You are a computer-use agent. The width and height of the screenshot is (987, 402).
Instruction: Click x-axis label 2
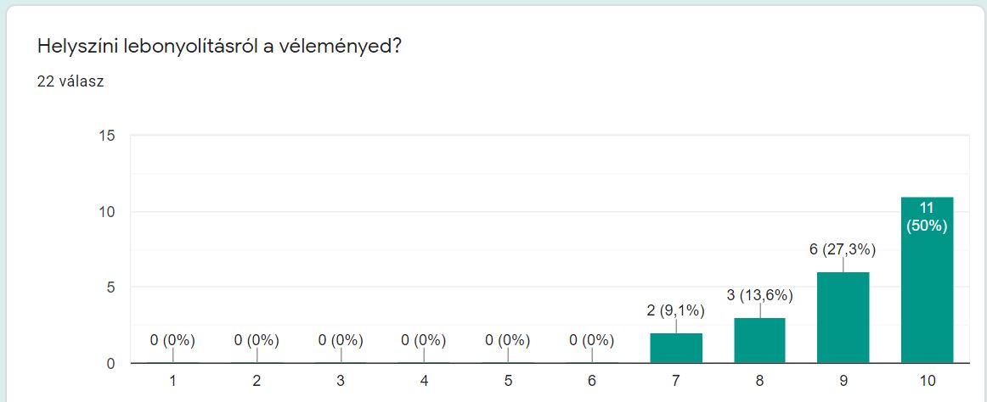coord(257,380)
